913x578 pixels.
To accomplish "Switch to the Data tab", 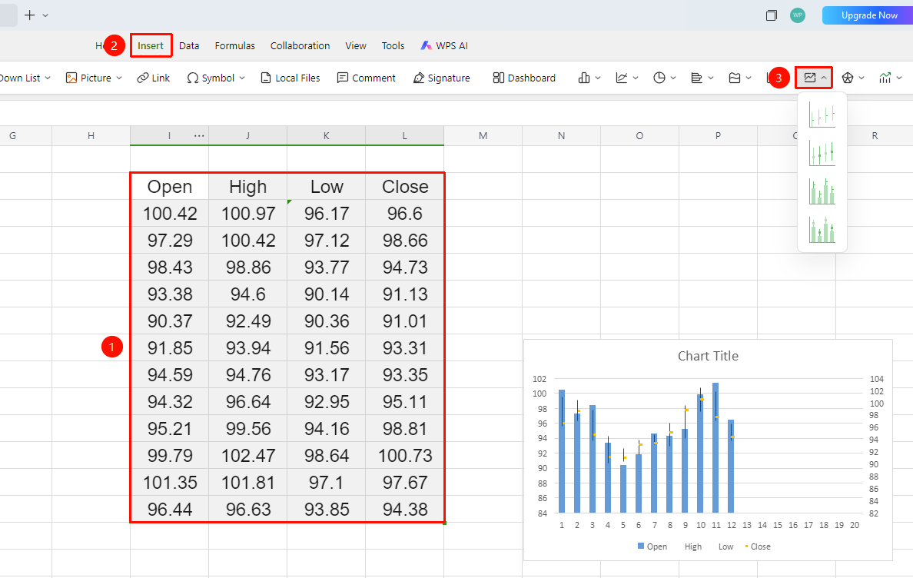I will point(189,45).
